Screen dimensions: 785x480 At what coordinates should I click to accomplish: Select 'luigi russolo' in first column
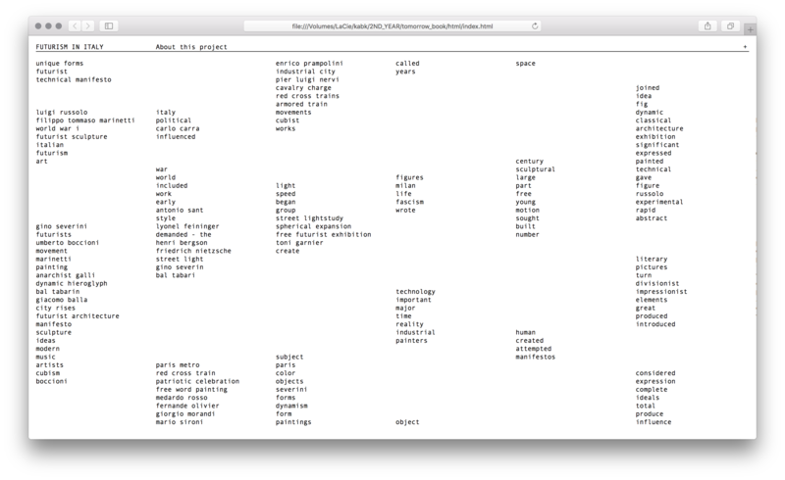click(62, 112)
